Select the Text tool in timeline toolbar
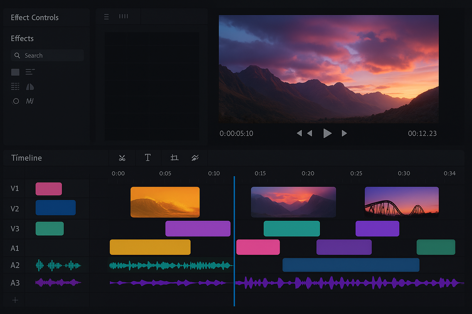The image size is (472, 314). coord(148,158)
